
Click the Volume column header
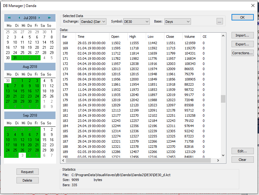pyautogui.click(x=192, y=37)
